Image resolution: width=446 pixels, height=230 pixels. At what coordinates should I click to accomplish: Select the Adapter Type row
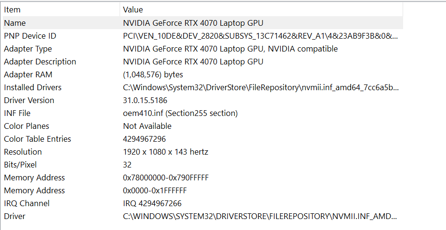point(203,49)
